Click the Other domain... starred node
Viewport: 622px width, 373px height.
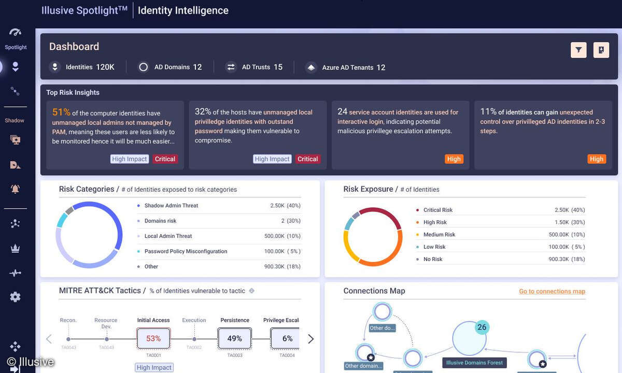point(364,353)
